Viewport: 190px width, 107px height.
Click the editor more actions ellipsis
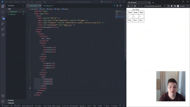pos(123,6)
